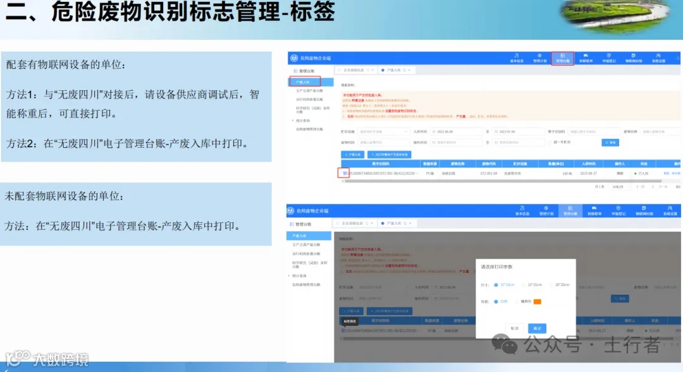Click the 数字识别码 search input field
Screen dimensions: 683x372
(594, 131)
